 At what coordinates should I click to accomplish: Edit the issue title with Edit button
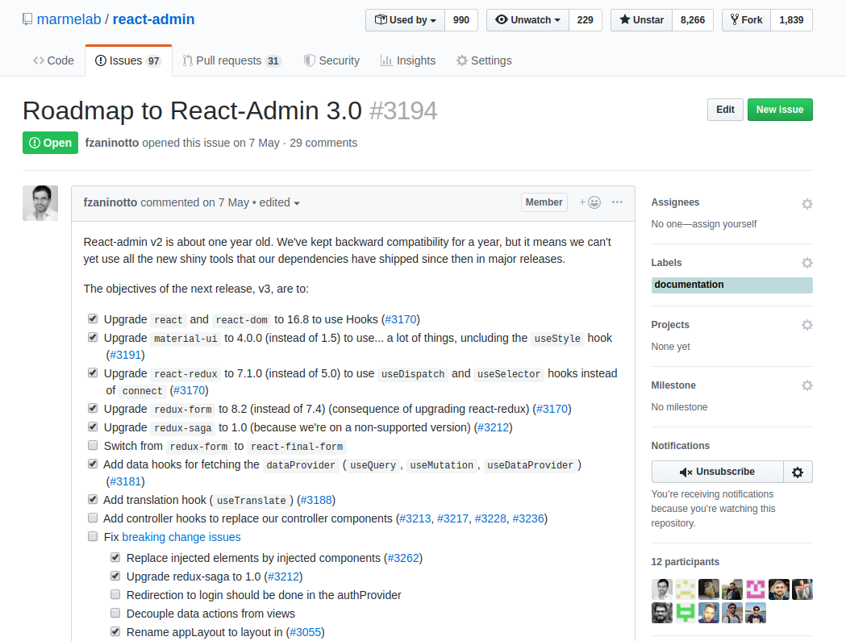[725, 110]
